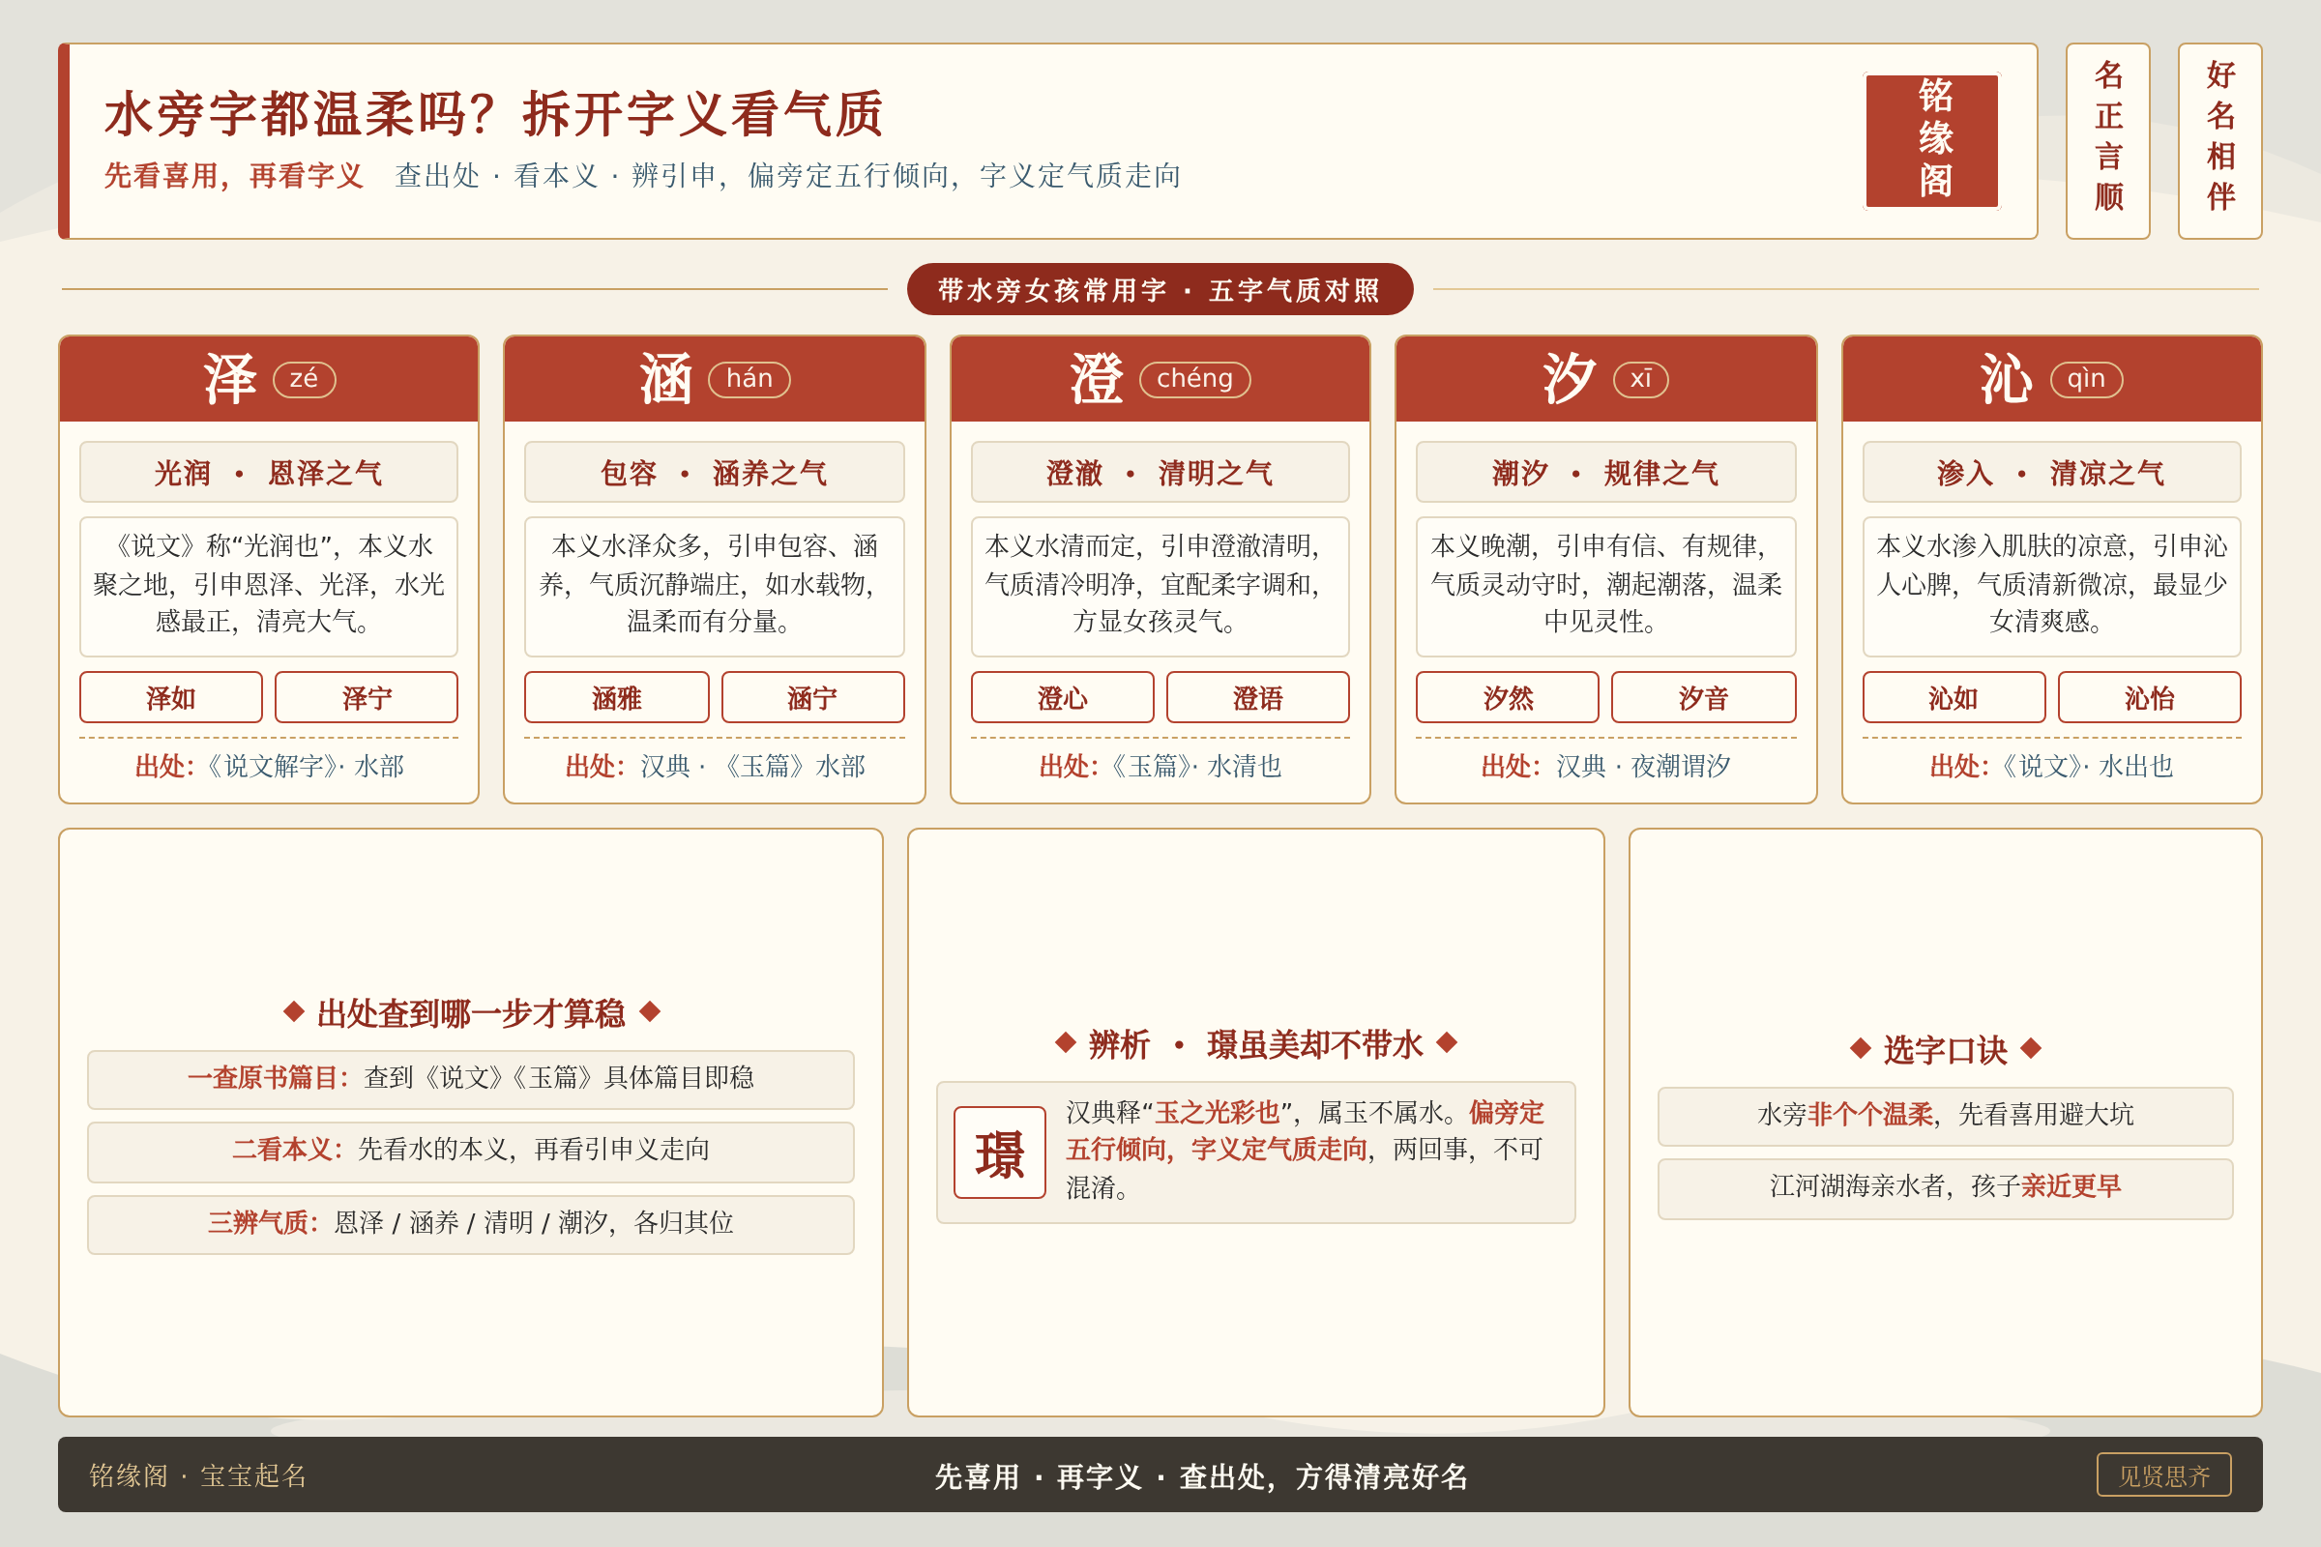
Task: Click the 江河湖海亲水者 verse line
Action: (1945, 1188)
